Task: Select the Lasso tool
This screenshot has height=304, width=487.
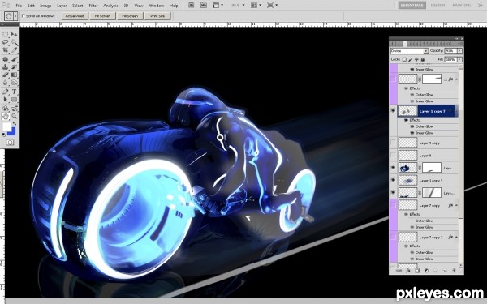Action: 6,42
